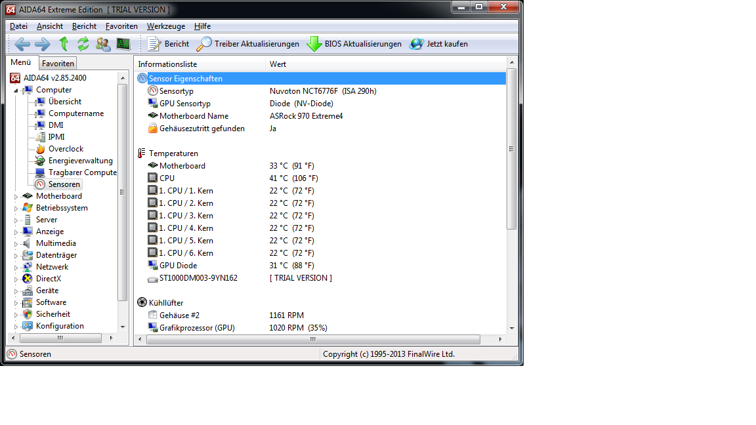The width and height of the screenshot is (756, 425).
Task: Click Jetzt kaufen in the toolbar
Action: (x=439, y=44)
